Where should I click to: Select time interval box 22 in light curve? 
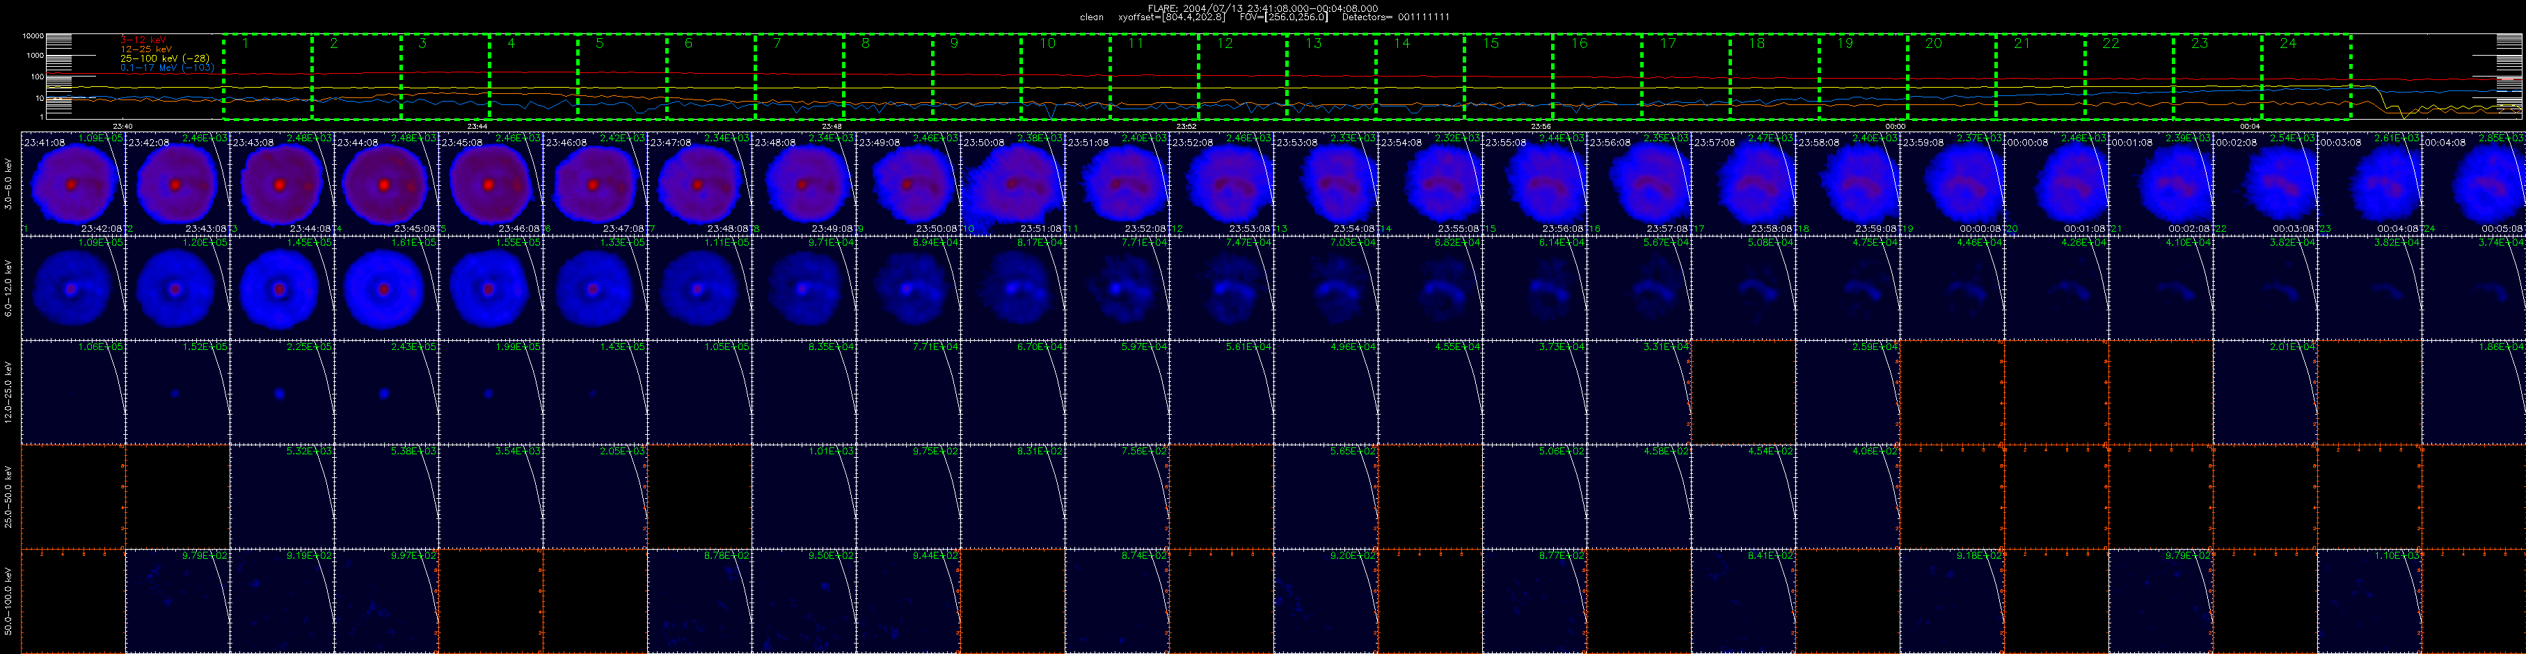click(2129, 77)
